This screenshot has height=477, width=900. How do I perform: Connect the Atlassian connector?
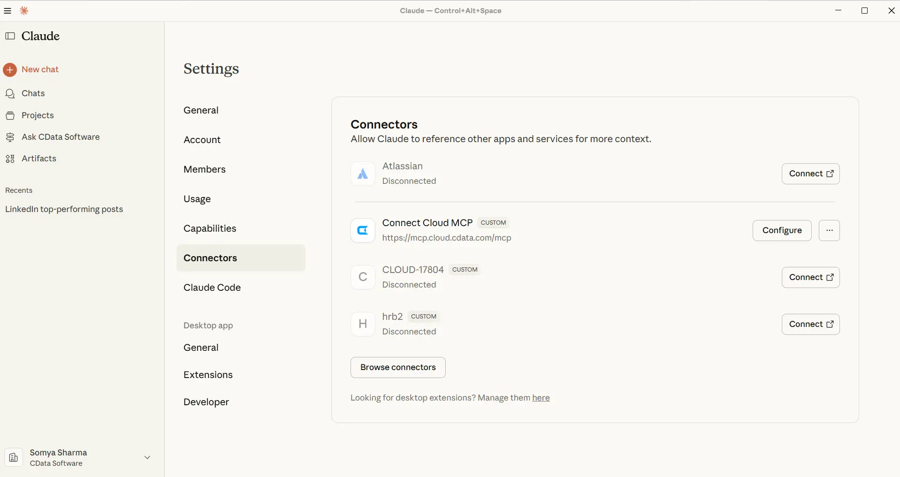810,174
